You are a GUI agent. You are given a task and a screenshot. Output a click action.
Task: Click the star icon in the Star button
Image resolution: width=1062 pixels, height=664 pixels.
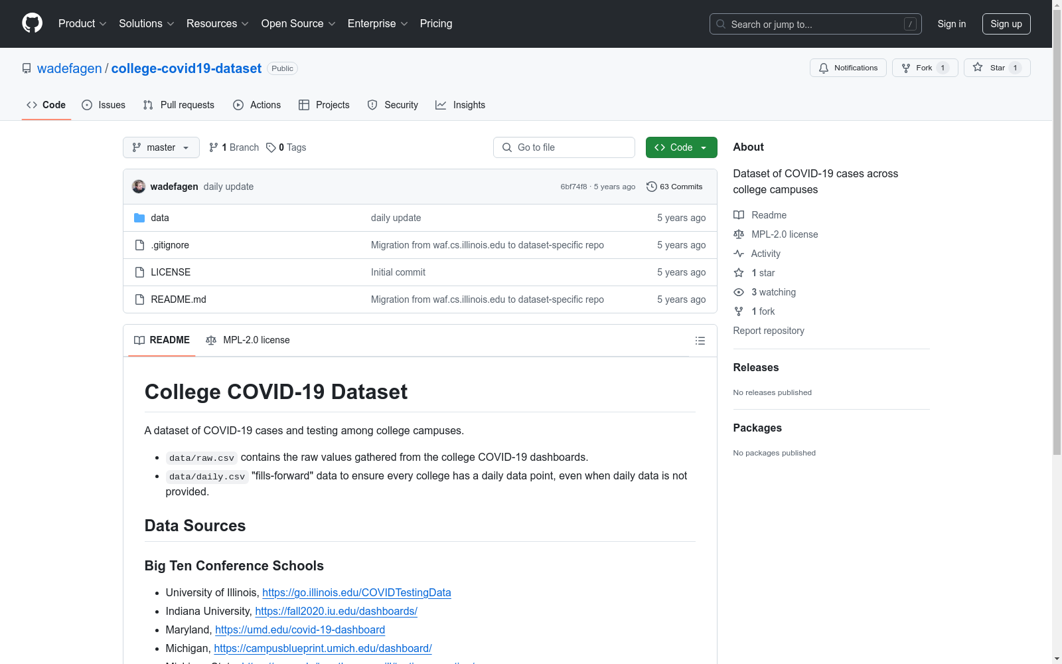tap(978, 67)
